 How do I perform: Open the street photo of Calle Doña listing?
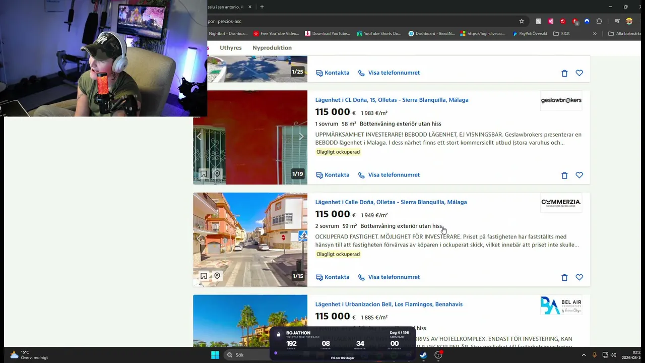point(250,239)
